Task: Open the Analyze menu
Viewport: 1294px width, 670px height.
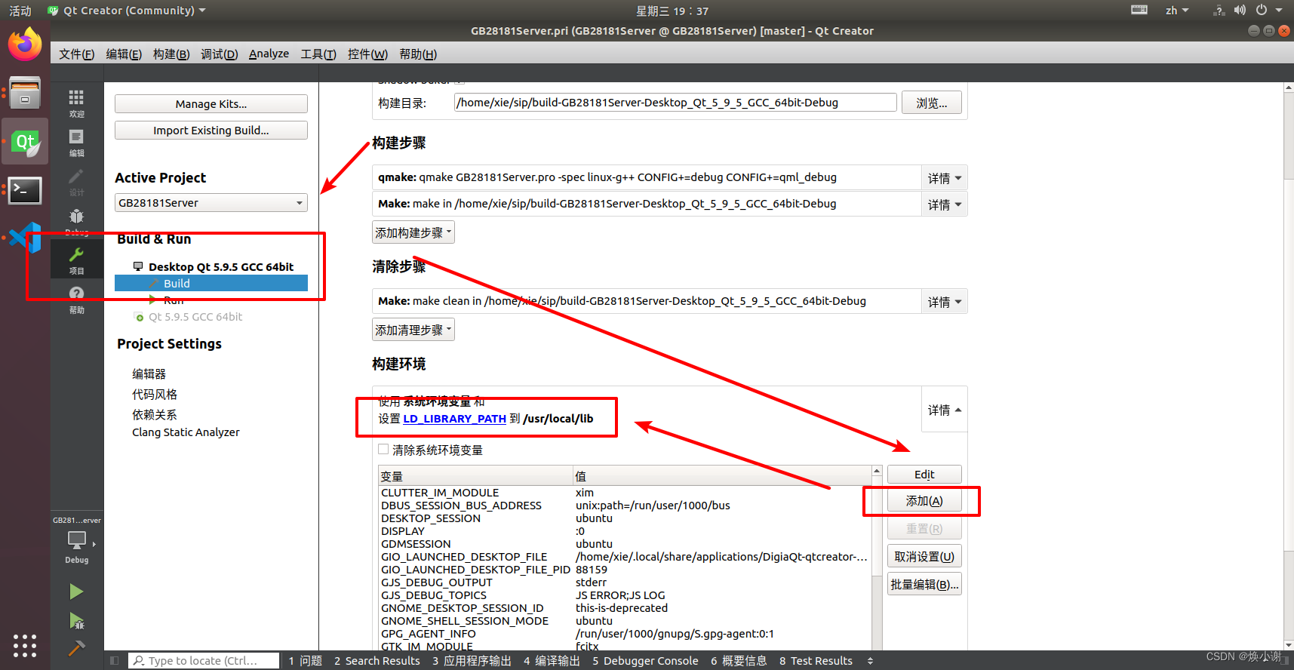Action: point(269,54)
